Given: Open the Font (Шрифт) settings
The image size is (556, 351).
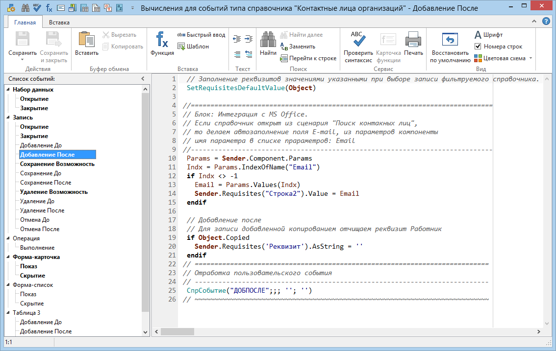Looking at the screenshot, I should point(488,35).
